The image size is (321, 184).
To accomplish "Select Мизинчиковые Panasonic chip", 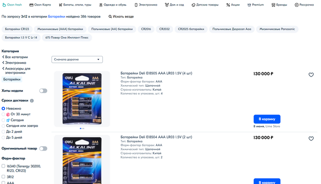I will 277,29.
